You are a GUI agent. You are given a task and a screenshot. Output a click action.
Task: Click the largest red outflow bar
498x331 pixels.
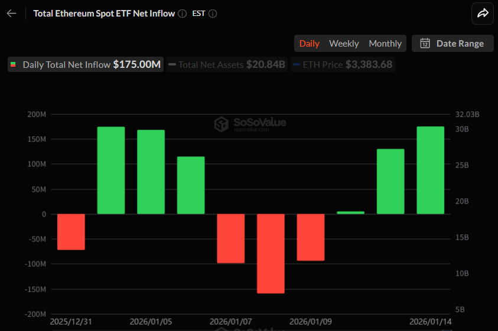pos(271,253)
